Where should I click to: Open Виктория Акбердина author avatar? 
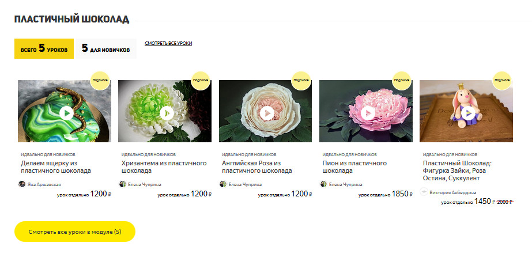[424, 192]
